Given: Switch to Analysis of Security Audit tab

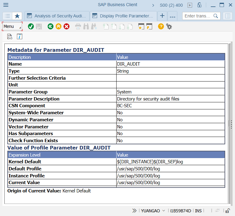Looking at the screenshot, I should coord(57,16).
